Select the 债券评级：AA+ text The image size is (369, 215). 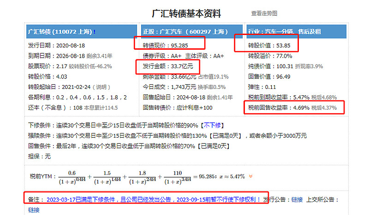point(162,56)
